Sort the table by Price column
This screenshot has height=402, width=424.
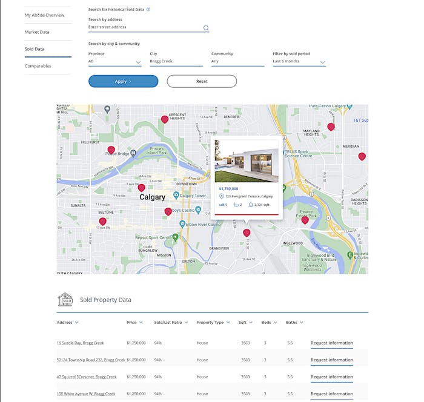pyautogui.click(x=134, y=323)
